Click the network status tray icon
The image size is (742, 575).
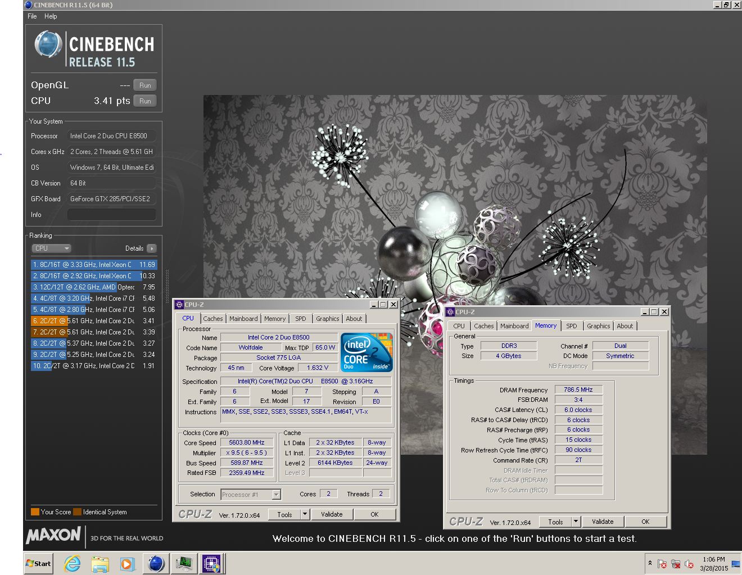click(x=676, y=564)
